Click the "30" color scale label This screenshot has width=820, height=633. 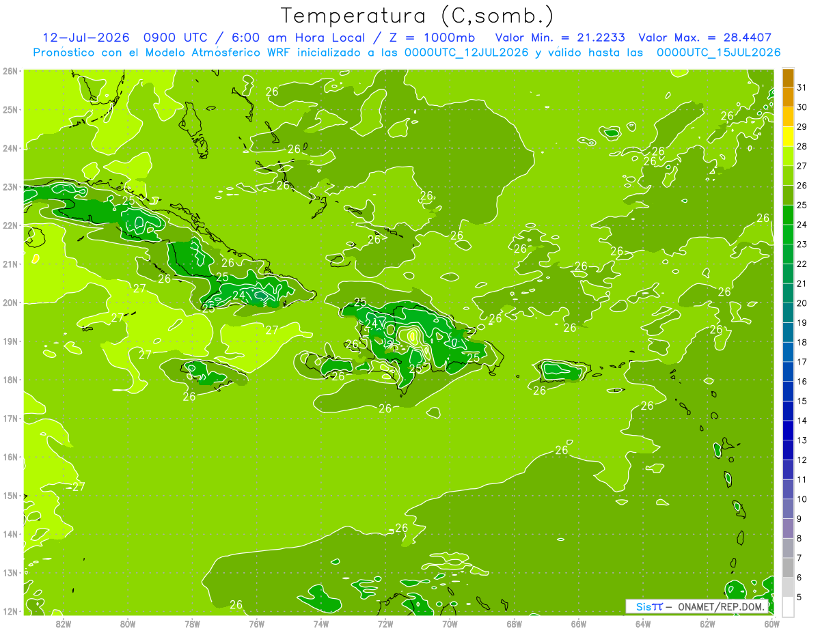[802, 107]
